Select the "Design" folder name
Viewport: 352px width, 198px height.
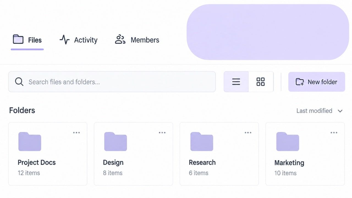113,163
